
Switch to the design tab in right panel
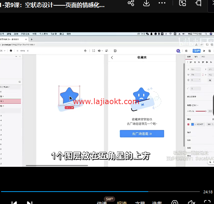coord(189,57)
